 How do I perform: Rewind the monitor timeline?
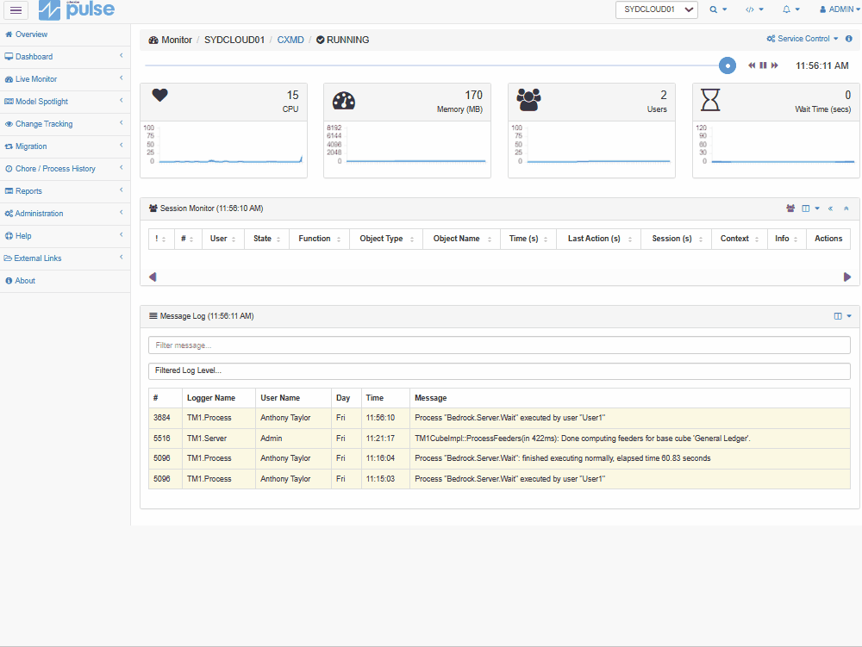point(752,65)
